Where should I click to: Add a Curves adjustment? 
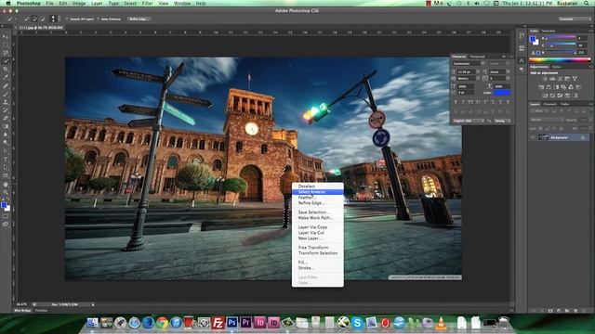click(560, 79)
